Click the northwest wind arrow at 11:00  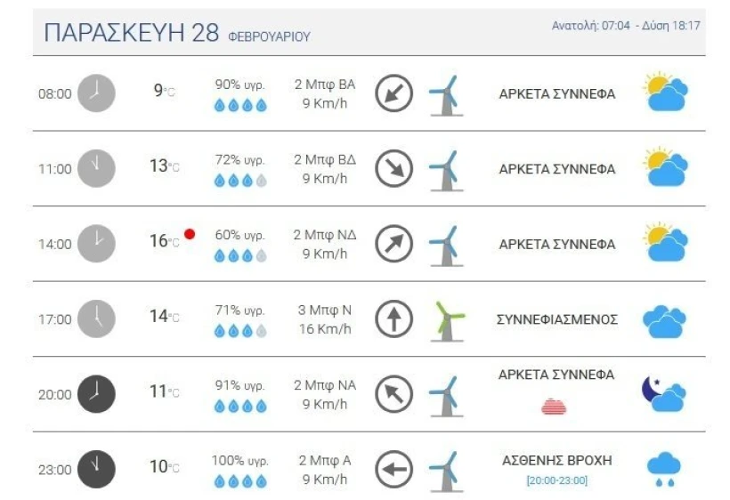point(393,168)
